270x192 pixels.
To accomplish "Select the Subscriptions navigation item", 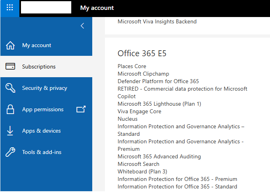I will [x=46, y=67].
